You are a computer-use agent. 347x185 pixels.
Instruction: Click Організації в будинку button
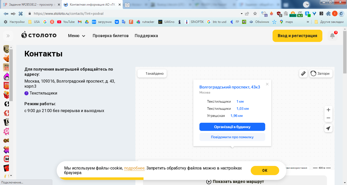coord(232,127)
